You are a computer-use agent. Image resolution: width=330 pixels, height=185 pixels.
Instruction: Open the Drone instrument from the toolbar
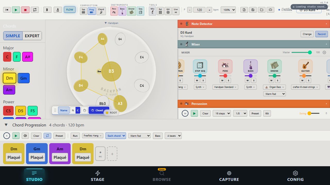[x=131, y=11]
